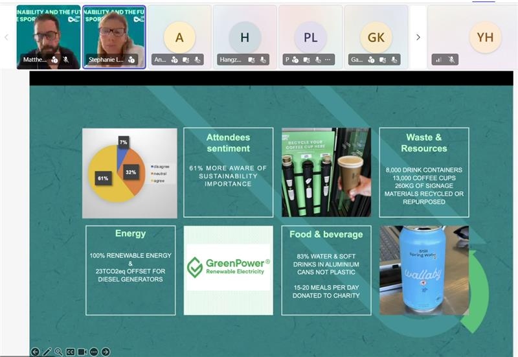Show previous participants with left chevron
This screenshot has width=518, height=357.
click(6, 38)
